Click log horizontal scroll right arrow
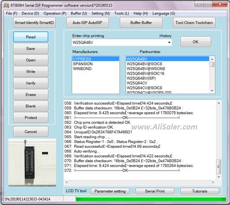 [x=214, y=182]
